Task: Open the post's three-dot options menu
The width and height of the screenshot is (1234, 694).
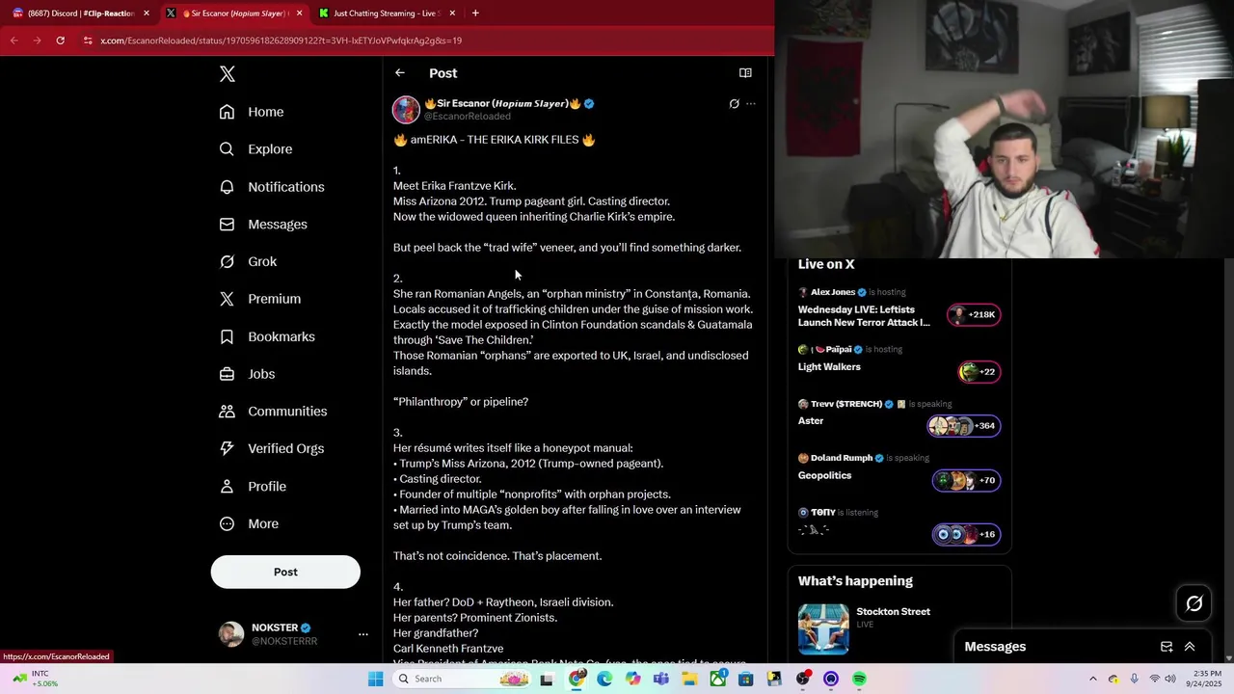Action: [751, 104]
